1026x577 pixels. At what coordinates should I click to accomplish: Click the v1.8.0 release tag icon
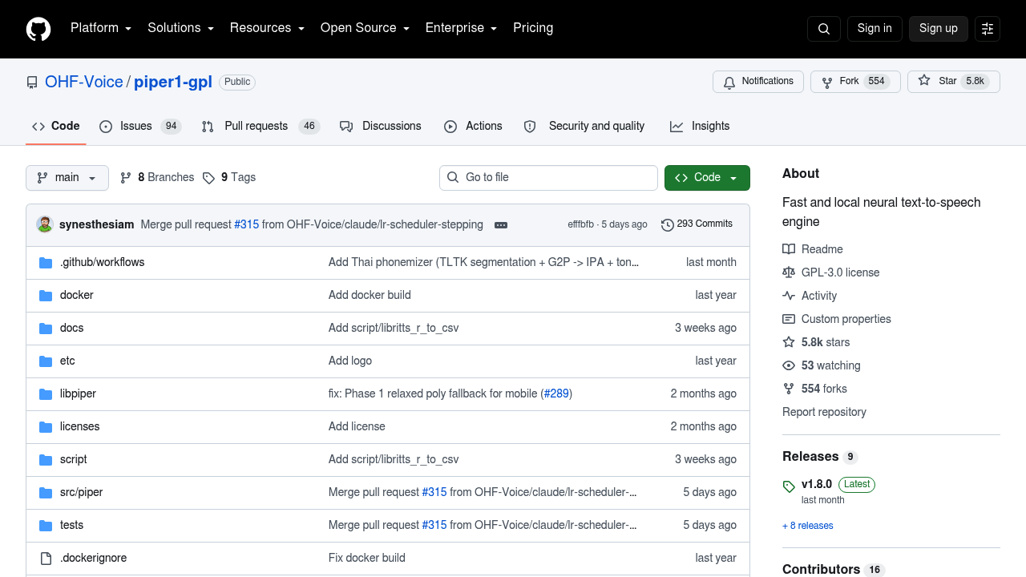(x=789, y=486)
